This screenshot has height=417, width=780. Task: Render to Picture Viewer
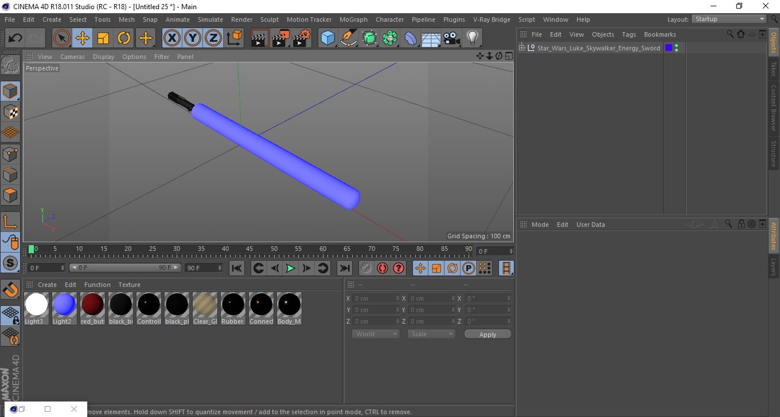tap(280, 38)
